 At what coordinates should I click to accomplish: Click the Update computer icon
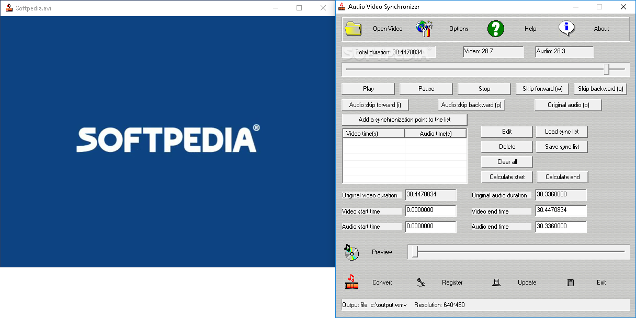[x=496, y=282]
